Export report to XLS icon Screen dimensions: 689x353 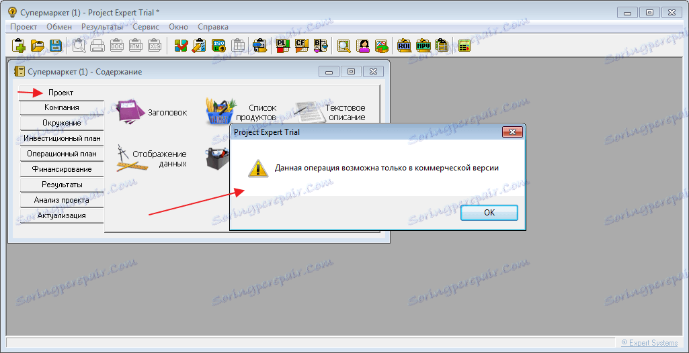[155, 45]
